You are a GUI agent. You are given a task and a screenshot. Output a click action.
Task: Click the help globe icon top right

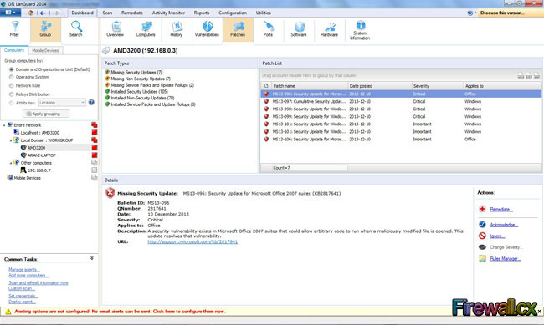470,13
